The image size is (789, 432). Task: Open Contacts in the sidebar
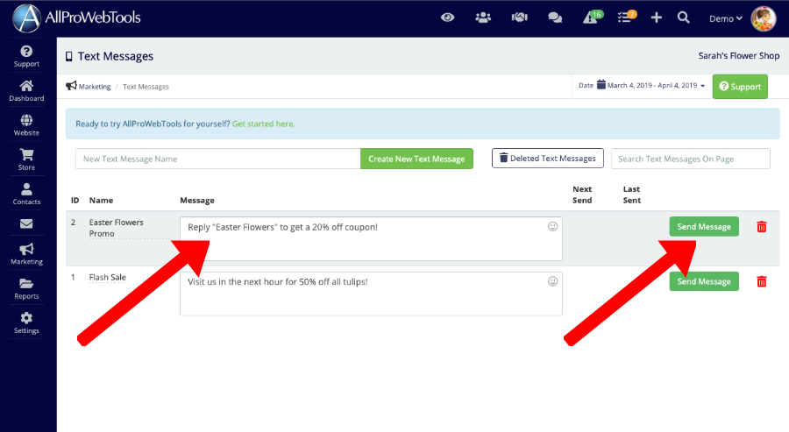(x=26, y=195)
